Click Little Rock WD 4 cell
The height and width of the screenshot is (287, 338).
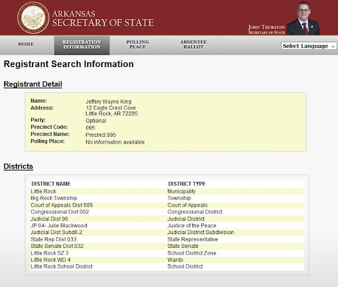51,260
